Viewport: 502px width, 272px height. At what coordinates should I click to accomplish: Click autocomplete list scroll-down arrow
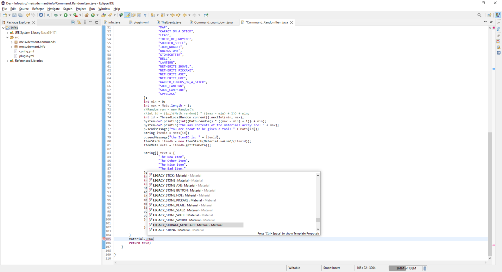click(318, 229)
